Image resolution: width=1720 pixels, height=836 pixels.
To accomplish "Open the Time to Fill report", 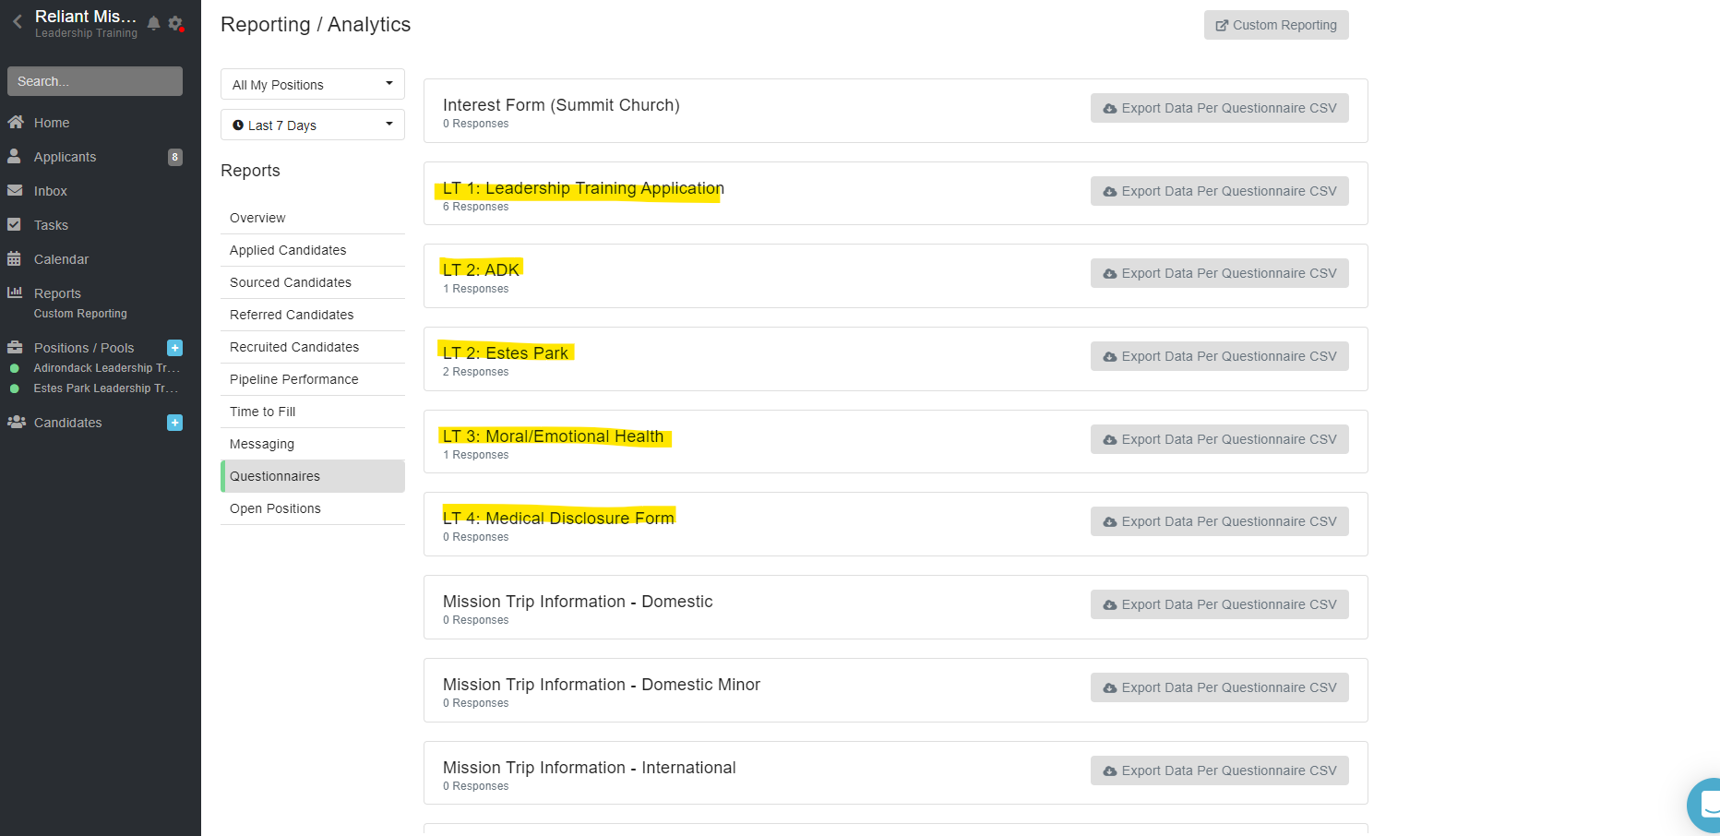I will (263, 412).
